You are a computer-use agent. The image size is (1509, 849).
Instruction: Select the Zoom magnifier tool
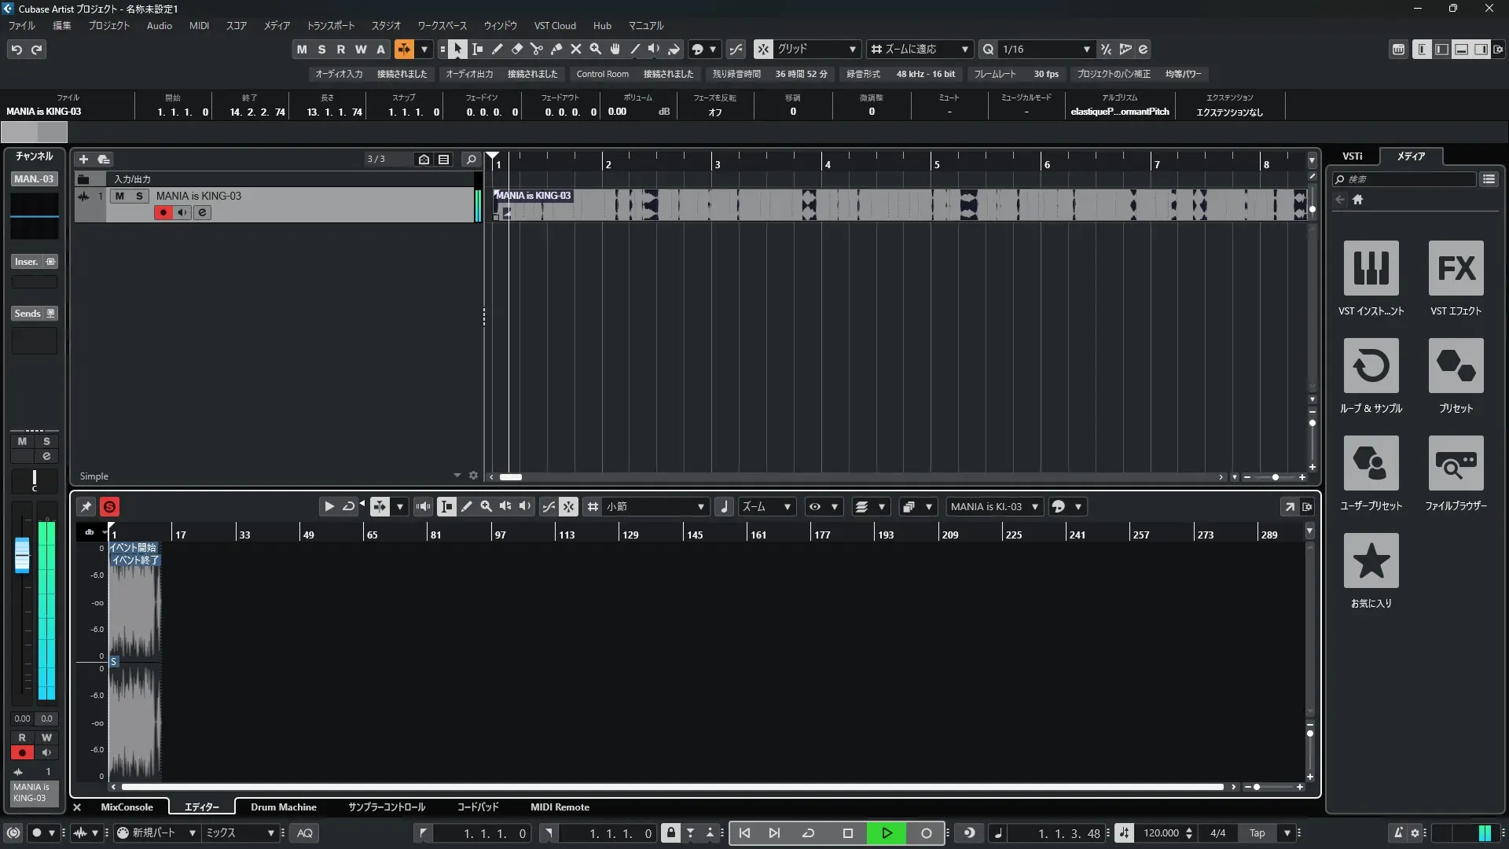pyautogui.click(x=596, y=50)
